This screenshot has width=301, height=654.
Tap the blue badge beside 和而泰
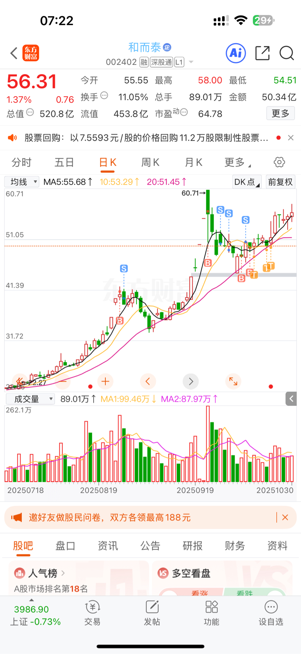pos(167,48)
